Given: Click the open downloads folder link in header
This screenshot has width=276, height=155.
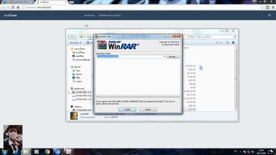Looking at the screenshot, I should [x=110, y=15].
